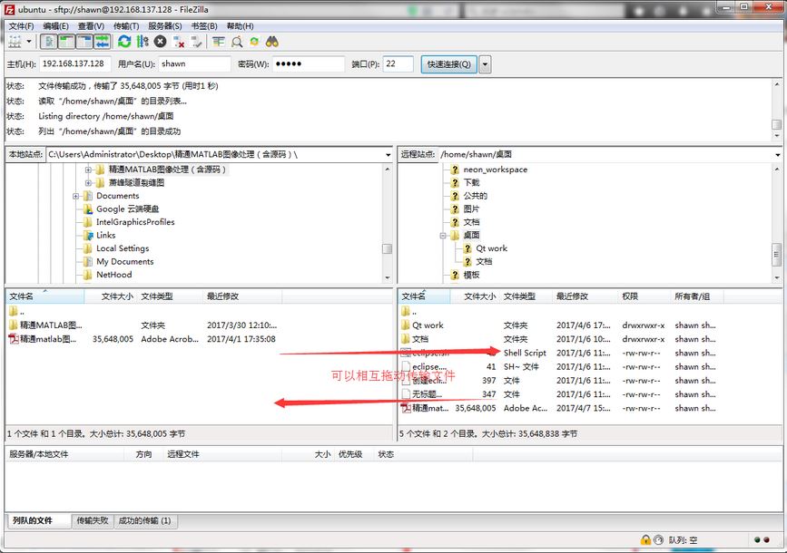Click the local tree vertical scrollbar thumb
This screenshot has width=787, height=553.
tap(387, 248)
